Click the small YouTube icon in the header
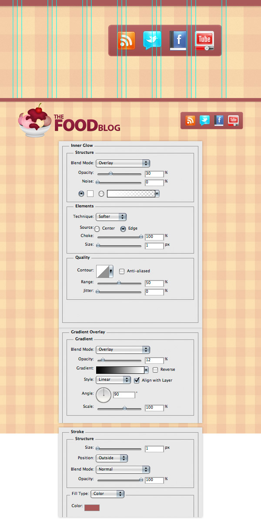261x525 pixels. tap(233, 121)
